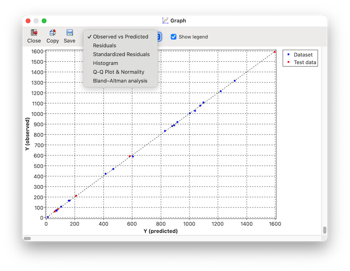This screenshot has width=350, height=271.
Task: Click the vertical scrollbar thumb
Action: pyautogui.click(x=325, y=230)
